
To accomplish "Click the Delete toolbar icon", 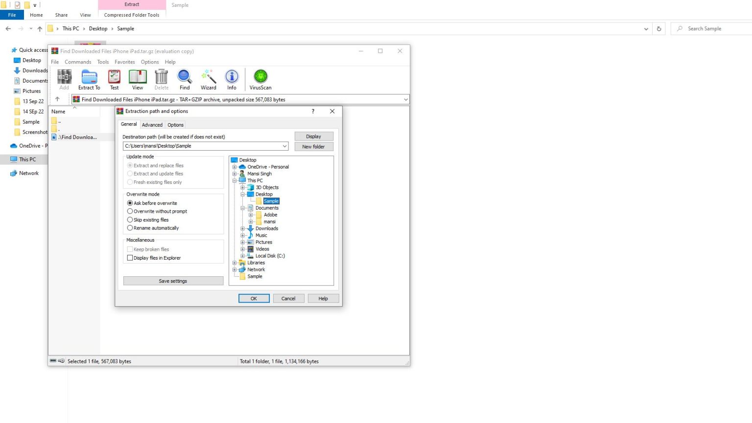I will click(x=161, y=79).
